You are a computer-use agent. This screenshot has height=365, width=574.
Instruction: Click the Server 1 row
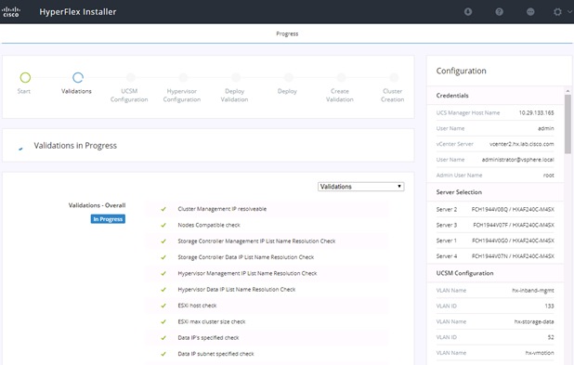pyautogui.click(x=495, y=241)
